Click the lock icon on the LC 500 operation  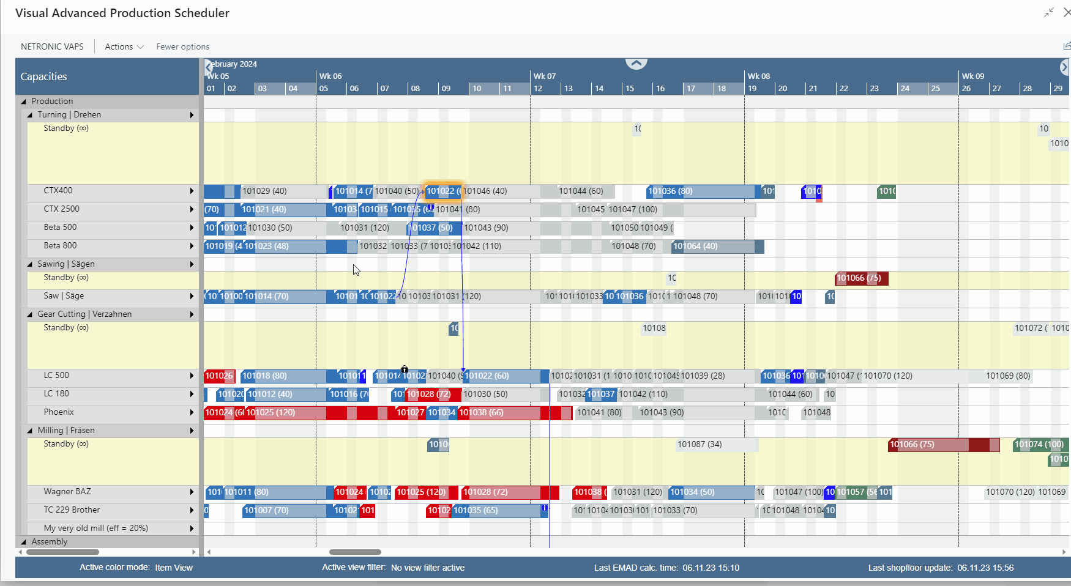405,369
